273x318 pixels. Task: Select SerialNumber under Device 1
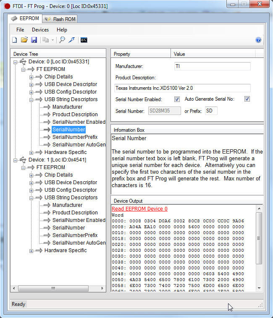[68, 227]
